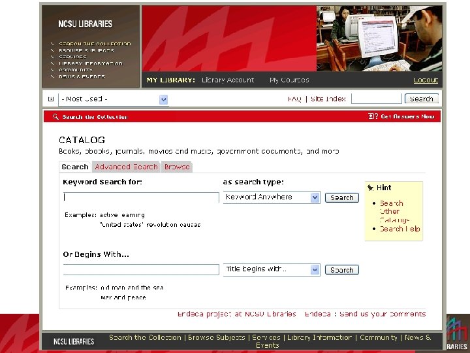470x353 pixels.
Task: Click footer Library Information link
Action: [319, 337]
